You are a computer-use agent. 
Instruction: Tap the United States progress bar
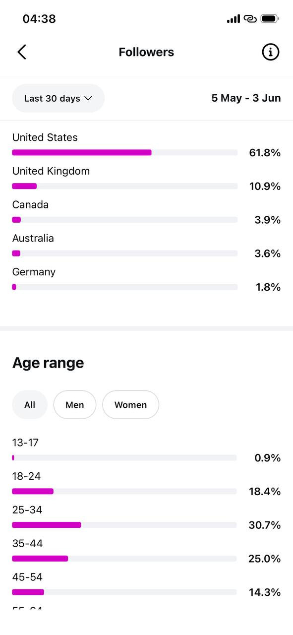coord(124,153)
